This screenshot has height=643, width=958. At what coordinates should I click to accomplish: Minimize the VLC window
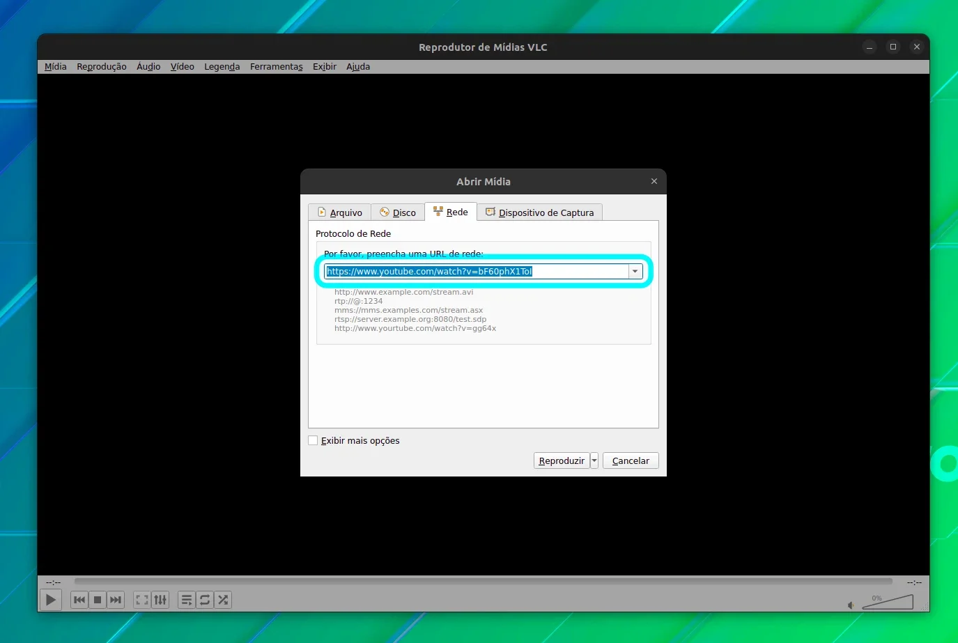pos(870,47)
